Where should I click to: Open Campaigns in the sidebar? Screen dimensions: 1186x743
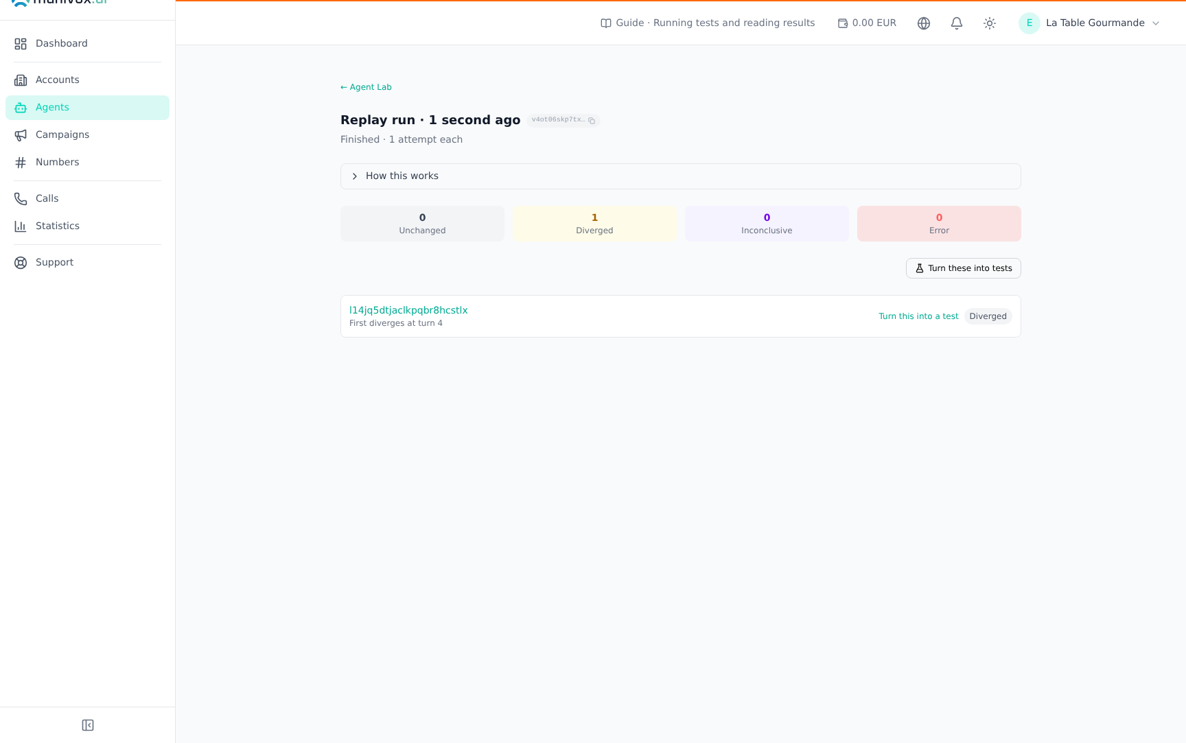pos(87,135)
